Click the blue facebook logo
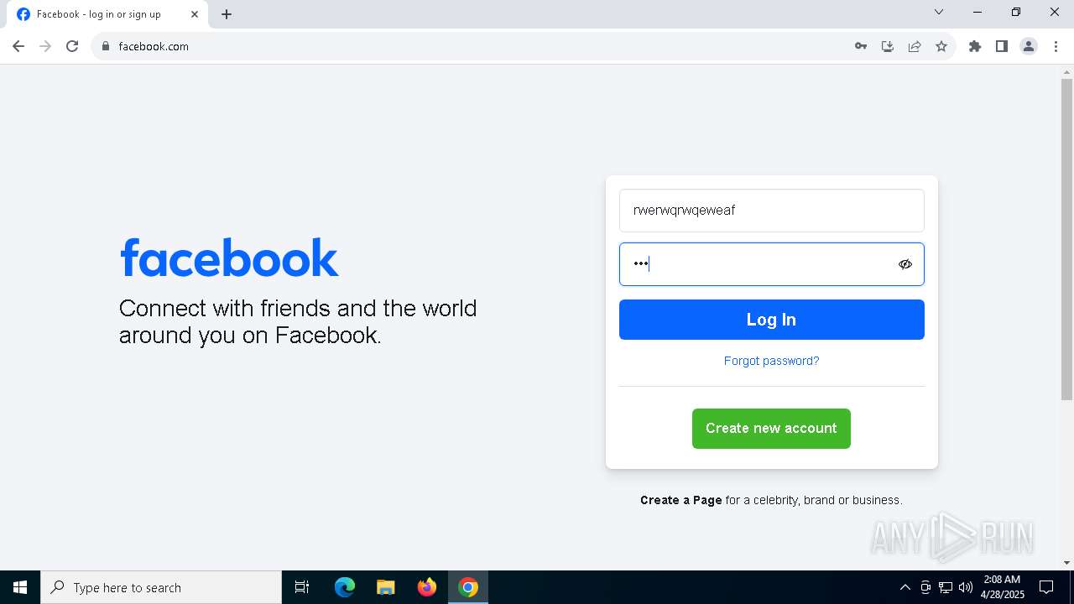 pos(229,258)
